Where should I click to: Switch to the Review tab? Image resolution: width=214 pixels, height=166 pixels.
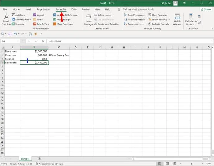point(86,9)
